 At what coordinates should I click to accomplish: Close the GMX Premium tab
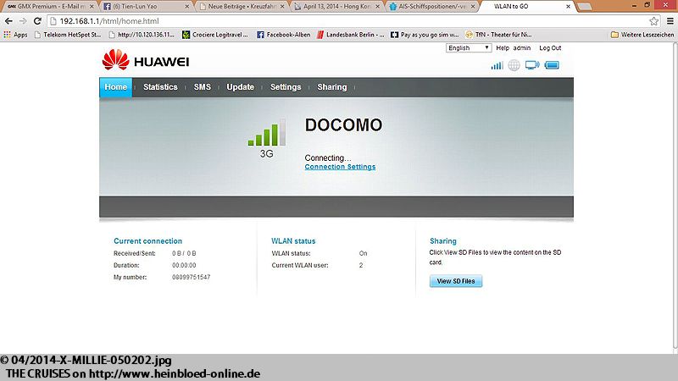click(92, 7)
